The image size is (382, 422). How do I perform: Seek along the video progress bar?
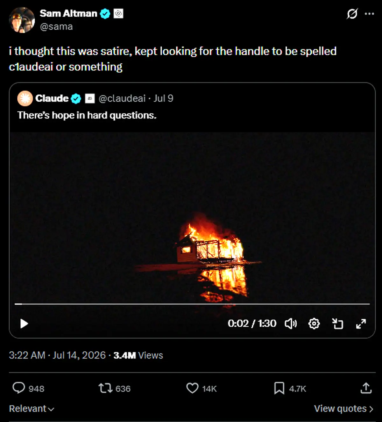click(192, 304)
